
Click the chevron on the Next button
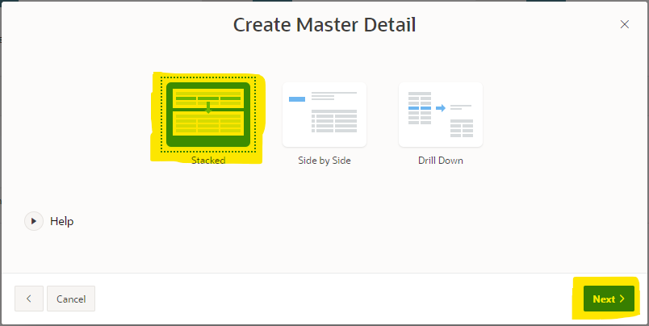tap(622, 299)
